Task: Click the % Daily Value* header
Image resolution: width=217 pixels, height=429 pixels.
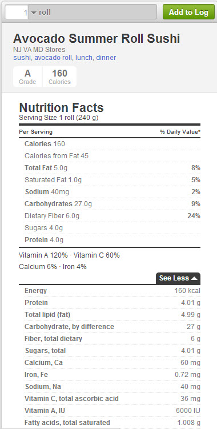Action: (x=180, y=132)
